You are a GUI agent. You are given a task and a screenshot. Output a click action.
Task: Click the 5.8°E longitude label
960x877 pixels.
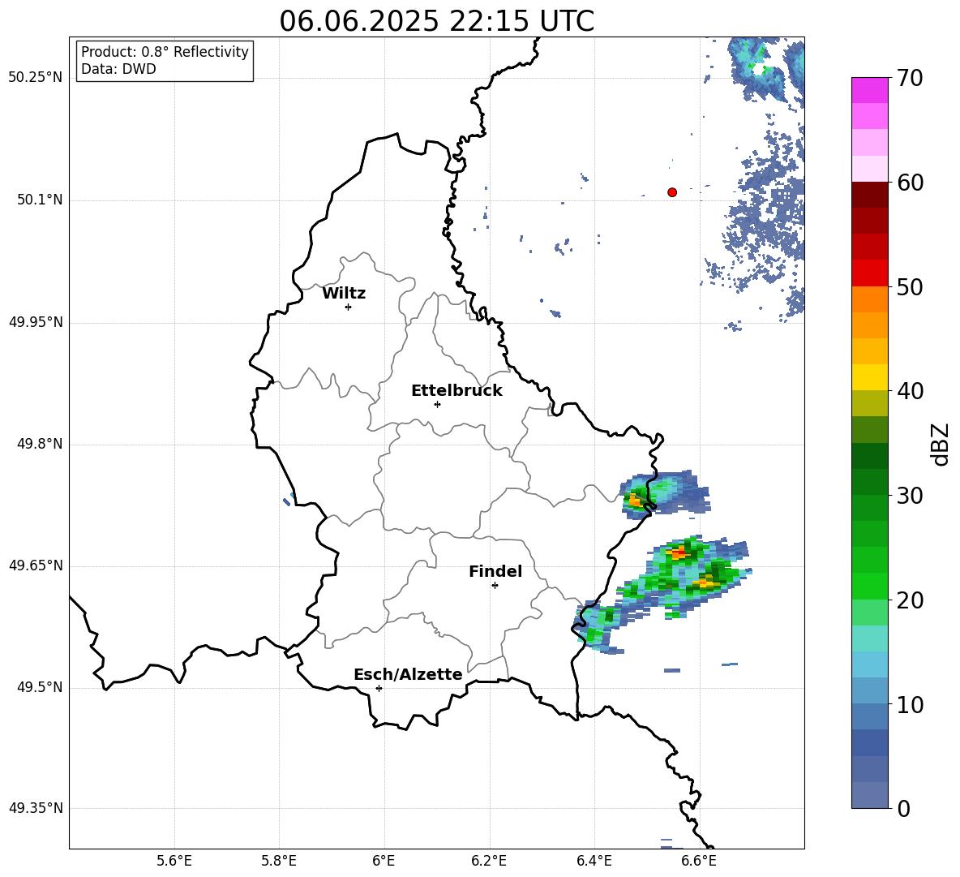[x=279, y=861]
